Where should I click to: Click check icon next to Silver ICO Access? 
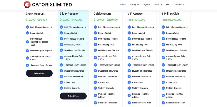click(x=61, y=82)
